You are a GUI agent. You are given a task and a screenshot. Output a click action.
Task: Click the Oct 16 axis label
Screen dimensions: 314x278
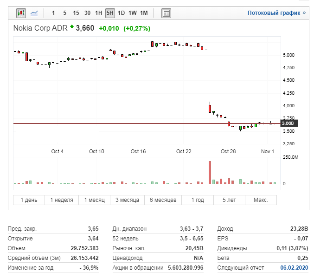(138, 151)
